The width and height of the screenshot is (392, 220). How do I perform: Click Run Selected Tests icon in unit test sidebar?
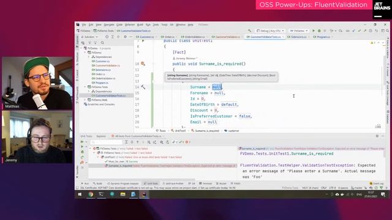coord(82,147)
